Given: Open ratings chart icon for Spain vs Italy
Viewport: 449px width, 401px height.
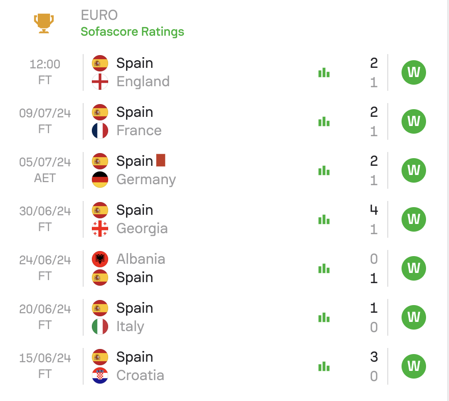Looking at the screenshot, I should point(324,317).
